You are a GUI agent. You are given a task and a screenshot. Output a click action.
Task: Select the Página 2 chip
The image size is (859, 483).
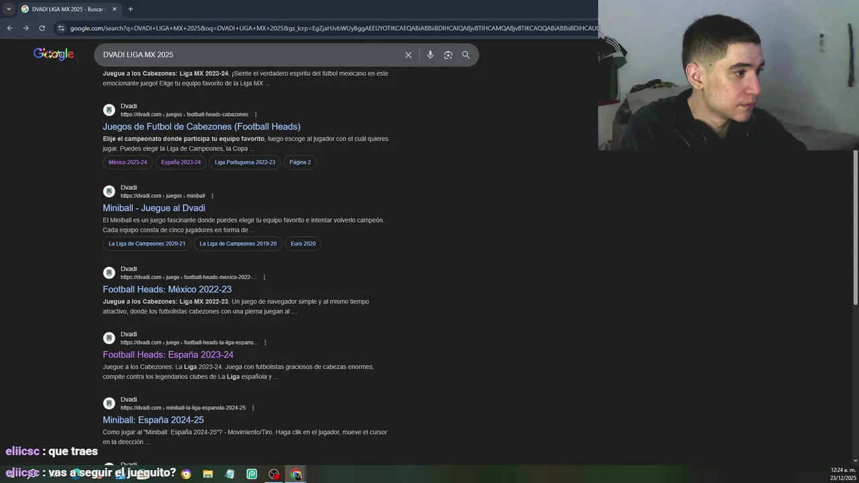(300, 162)
